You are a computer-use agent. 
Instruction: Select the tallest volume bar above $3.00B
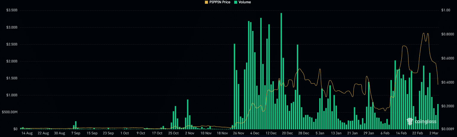click(x=281, y=71)
